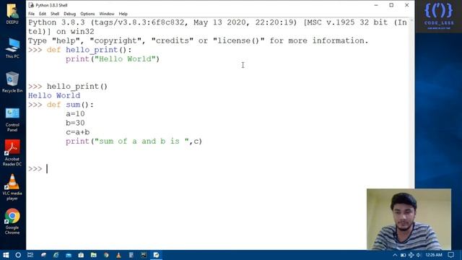The image size is (462, 260).
Task: Open the Control Panel desktop icon
Action: click(12, 119)
